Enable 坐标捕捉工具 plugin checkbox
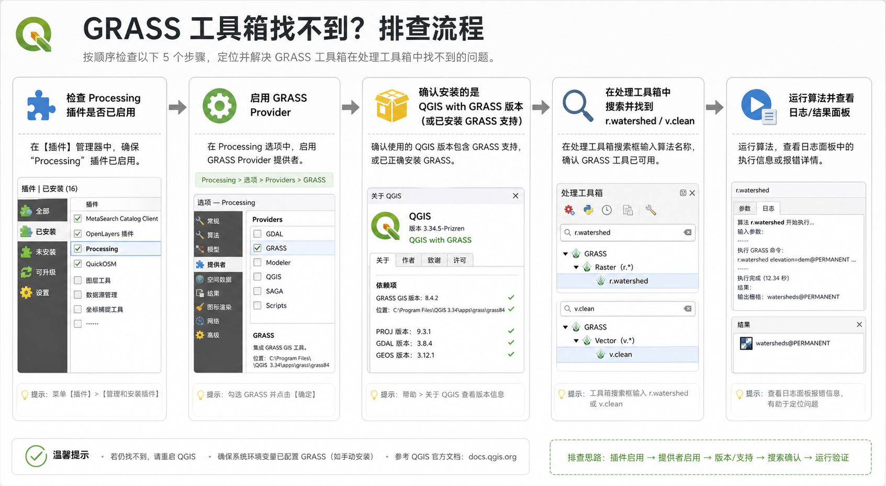The height and width of the screenshot is (486, 886). [77, 309]
